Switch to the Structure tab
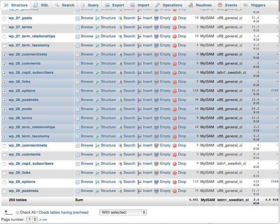This screenshot has width=280, height=224. tap(16, 5)
